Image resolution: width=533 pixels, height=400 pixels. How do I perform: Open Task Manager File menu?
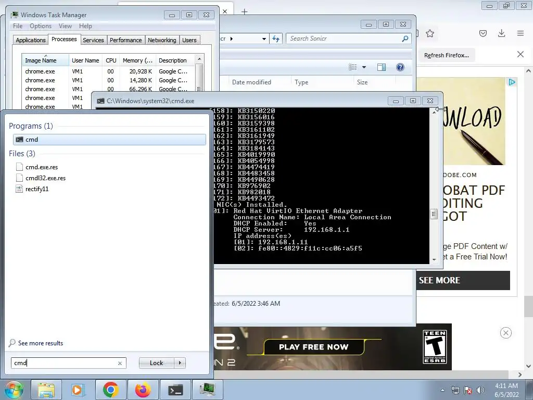[x=18, y=26]
